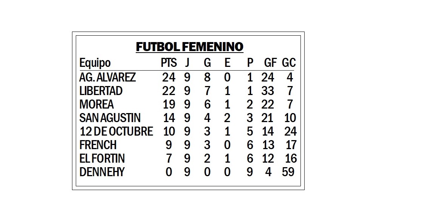
Task: Click the EL FORTIN team name
Action: pyautogui.click(x=102, y=158)
